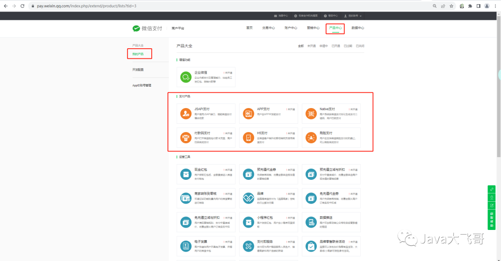Filter products by 申请中
This screenshot has width=501, height=261.
[324, 46]
